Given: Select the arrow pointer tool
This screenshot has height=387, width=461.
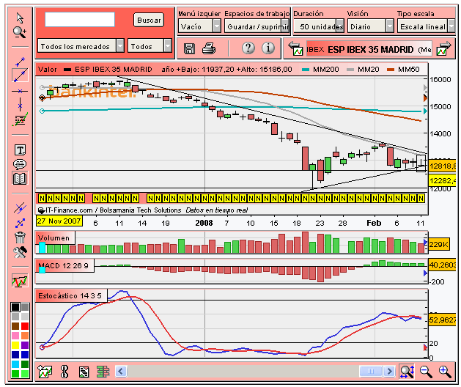Looking at the screenshot, I should [20, 18].
